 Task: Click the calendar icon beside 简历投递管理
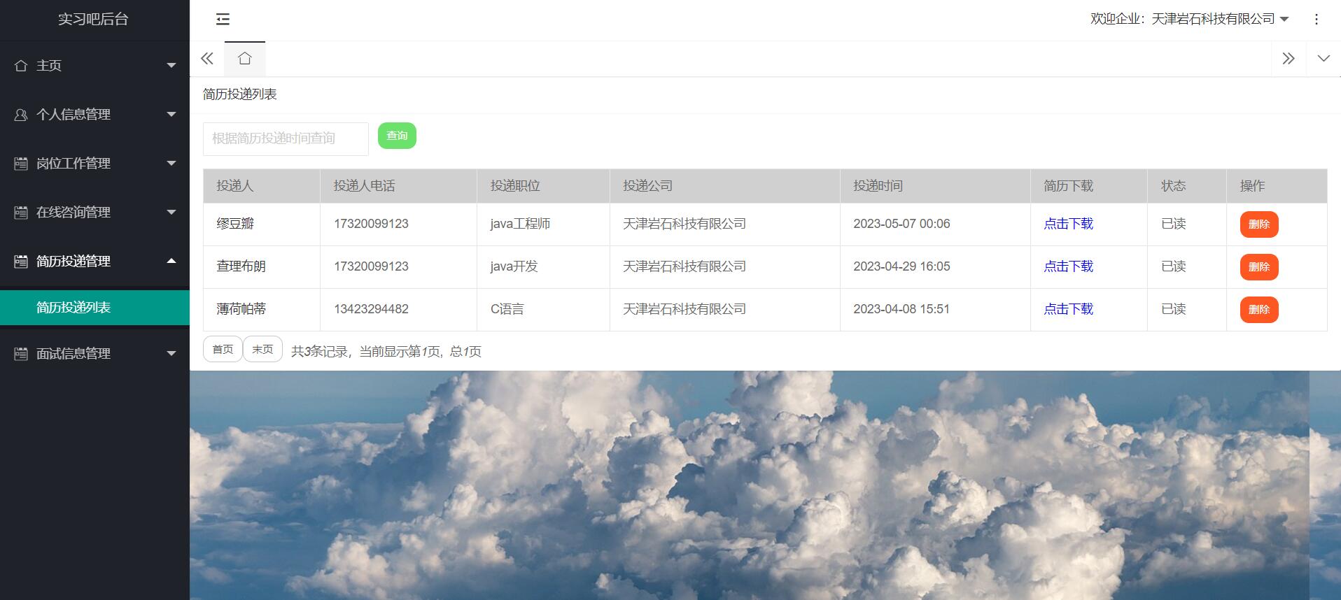tap(21, 262)
